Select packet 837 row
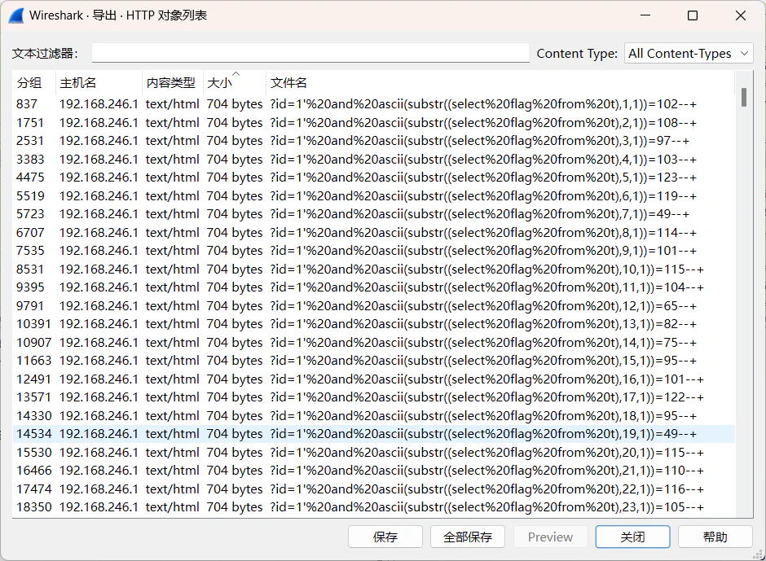766x561 pixels. click(374, 104)
